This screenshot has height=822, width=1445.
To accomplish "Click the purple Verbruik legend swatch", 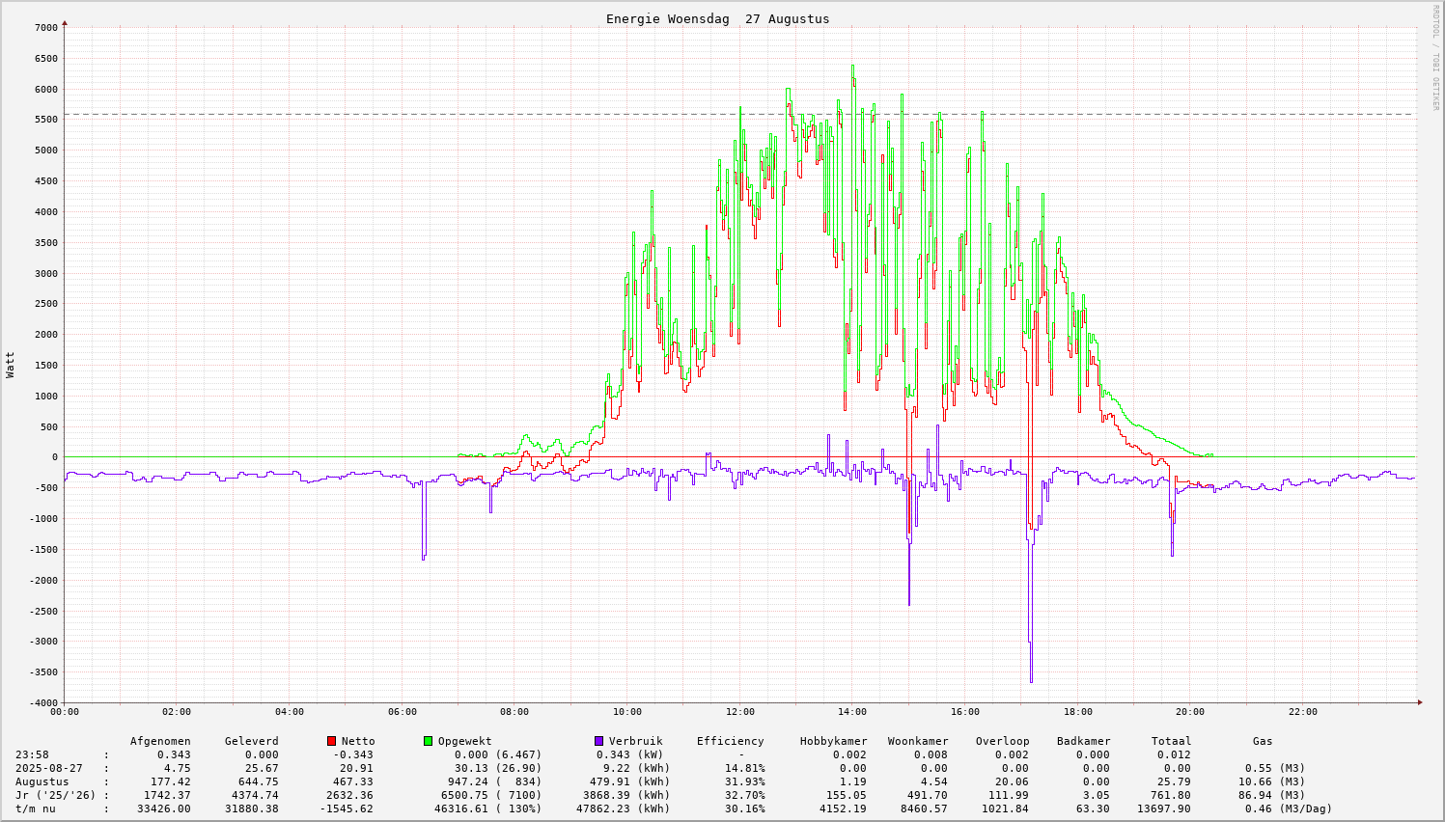I will [x=598, y=741].
